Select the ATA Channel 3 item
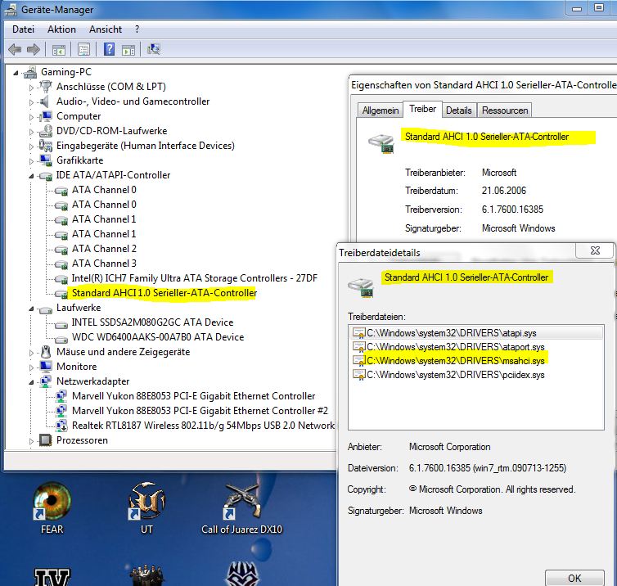 coord(104,264)
